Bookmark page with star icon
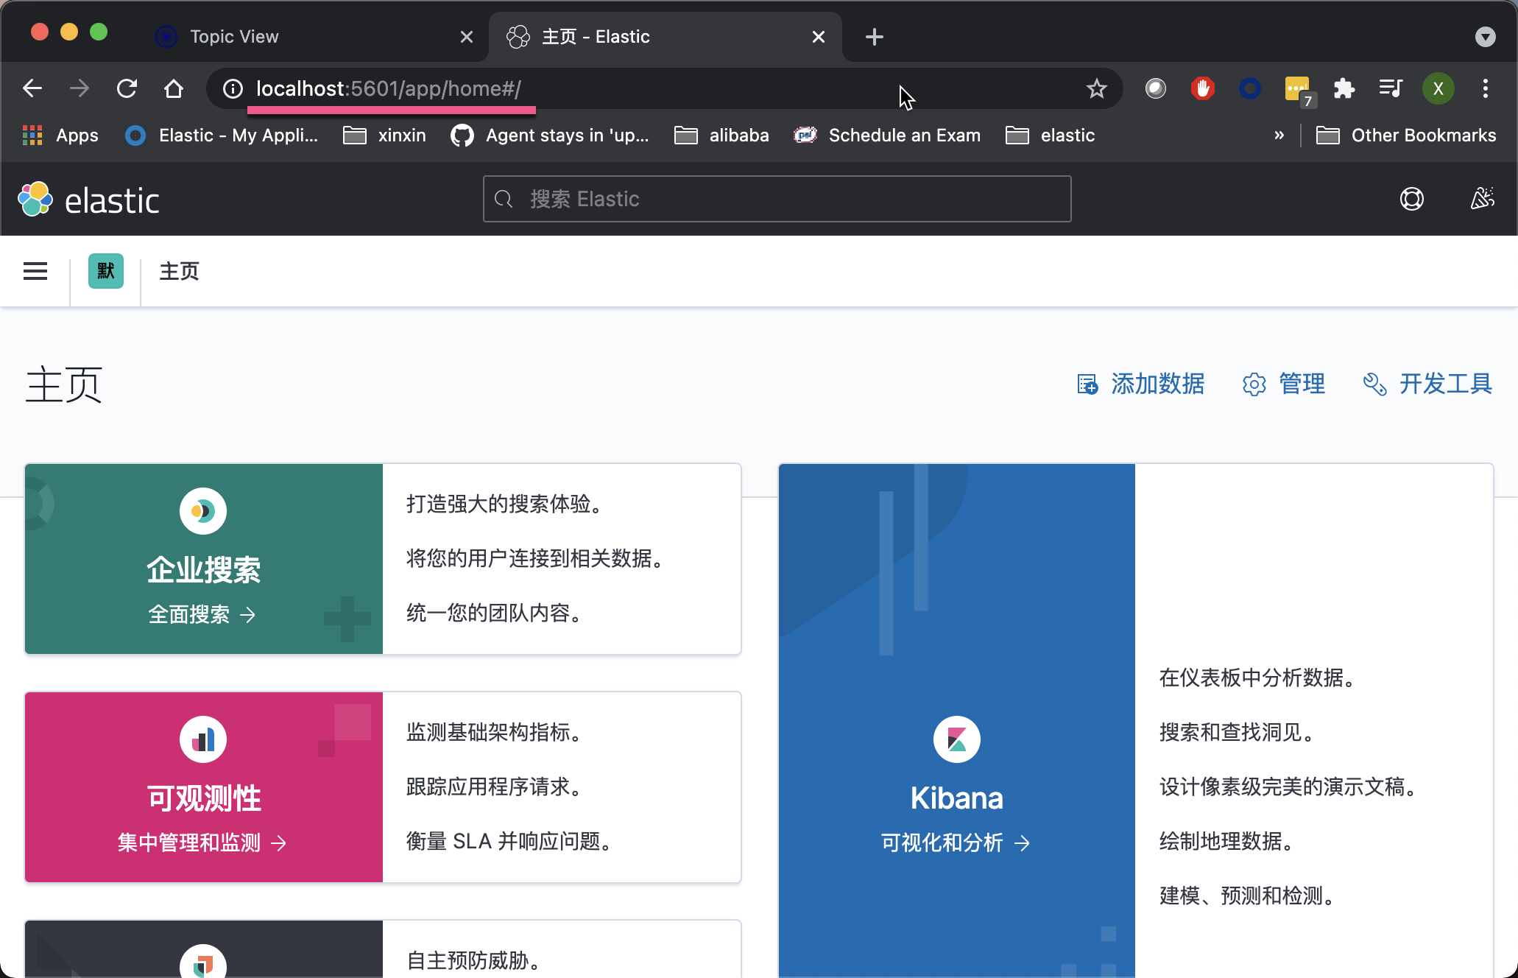1518x978 pixels. click(1096, 89)
